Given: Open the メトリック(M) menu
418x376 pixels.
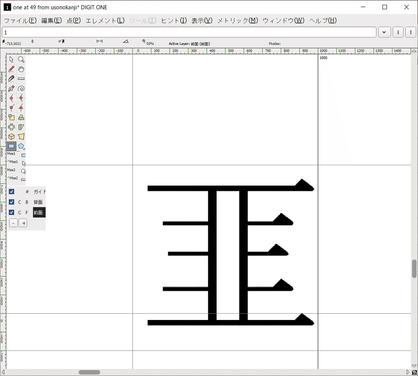Looking at the screenshot, I should point(238,20).
